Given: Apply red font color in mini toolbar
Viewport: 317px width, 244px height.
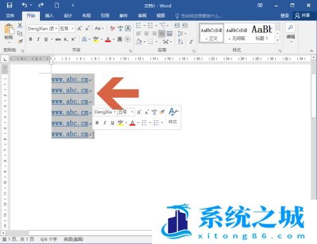Looking at the screenshot, I should click(x=133, y=122).
